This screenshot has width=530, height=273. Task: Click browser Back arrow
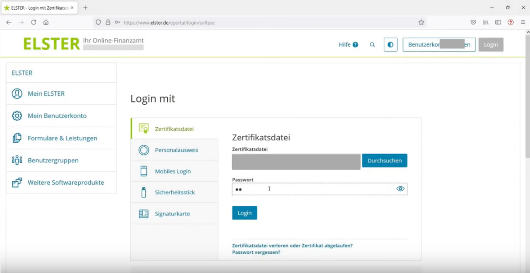(9, 22)
